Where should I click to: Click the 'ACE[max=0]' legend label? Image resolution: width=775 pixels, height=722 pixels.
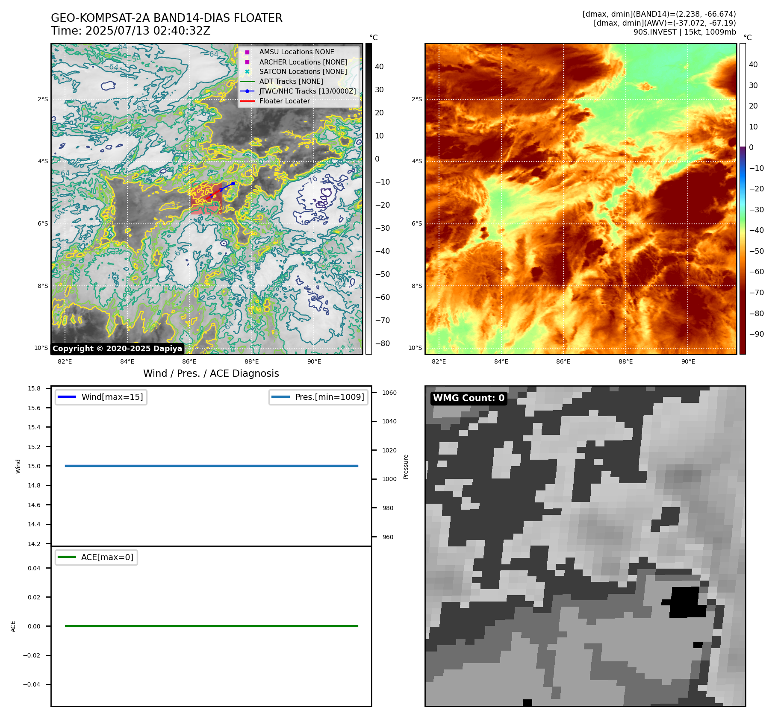107,557
